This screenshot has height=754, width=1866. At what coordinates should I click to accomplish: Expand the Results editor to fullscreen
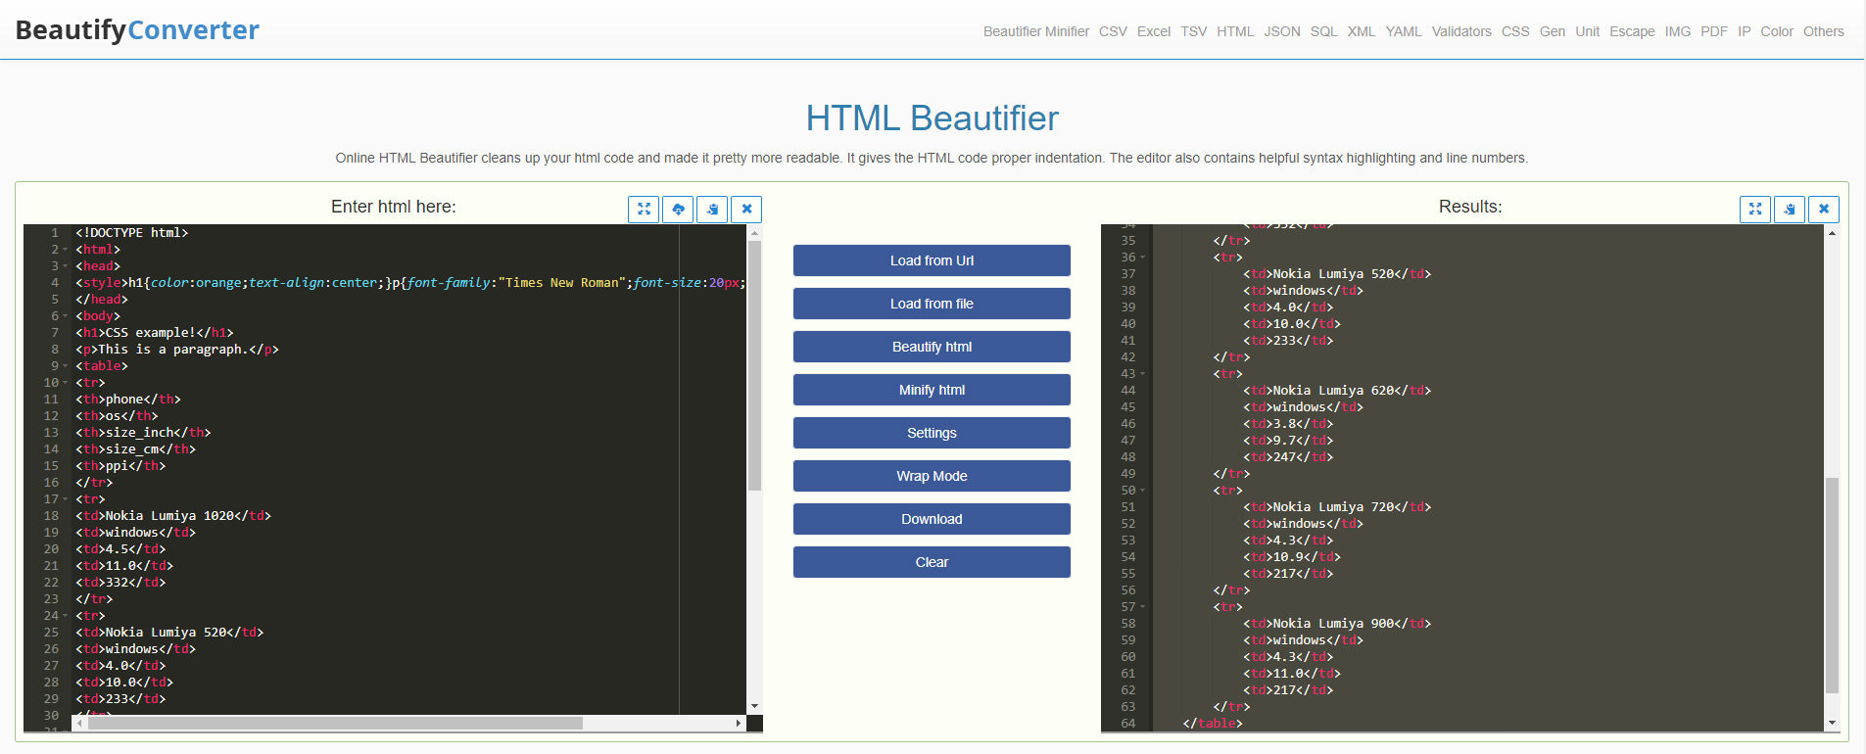tap(1755, 209)
